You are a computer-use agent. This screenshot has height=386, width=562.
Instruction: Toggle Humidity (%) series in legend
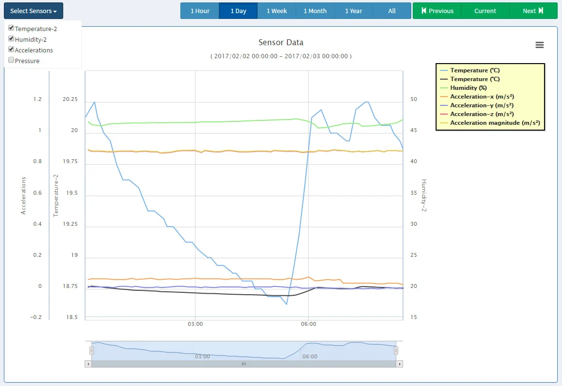click(468, 88)
